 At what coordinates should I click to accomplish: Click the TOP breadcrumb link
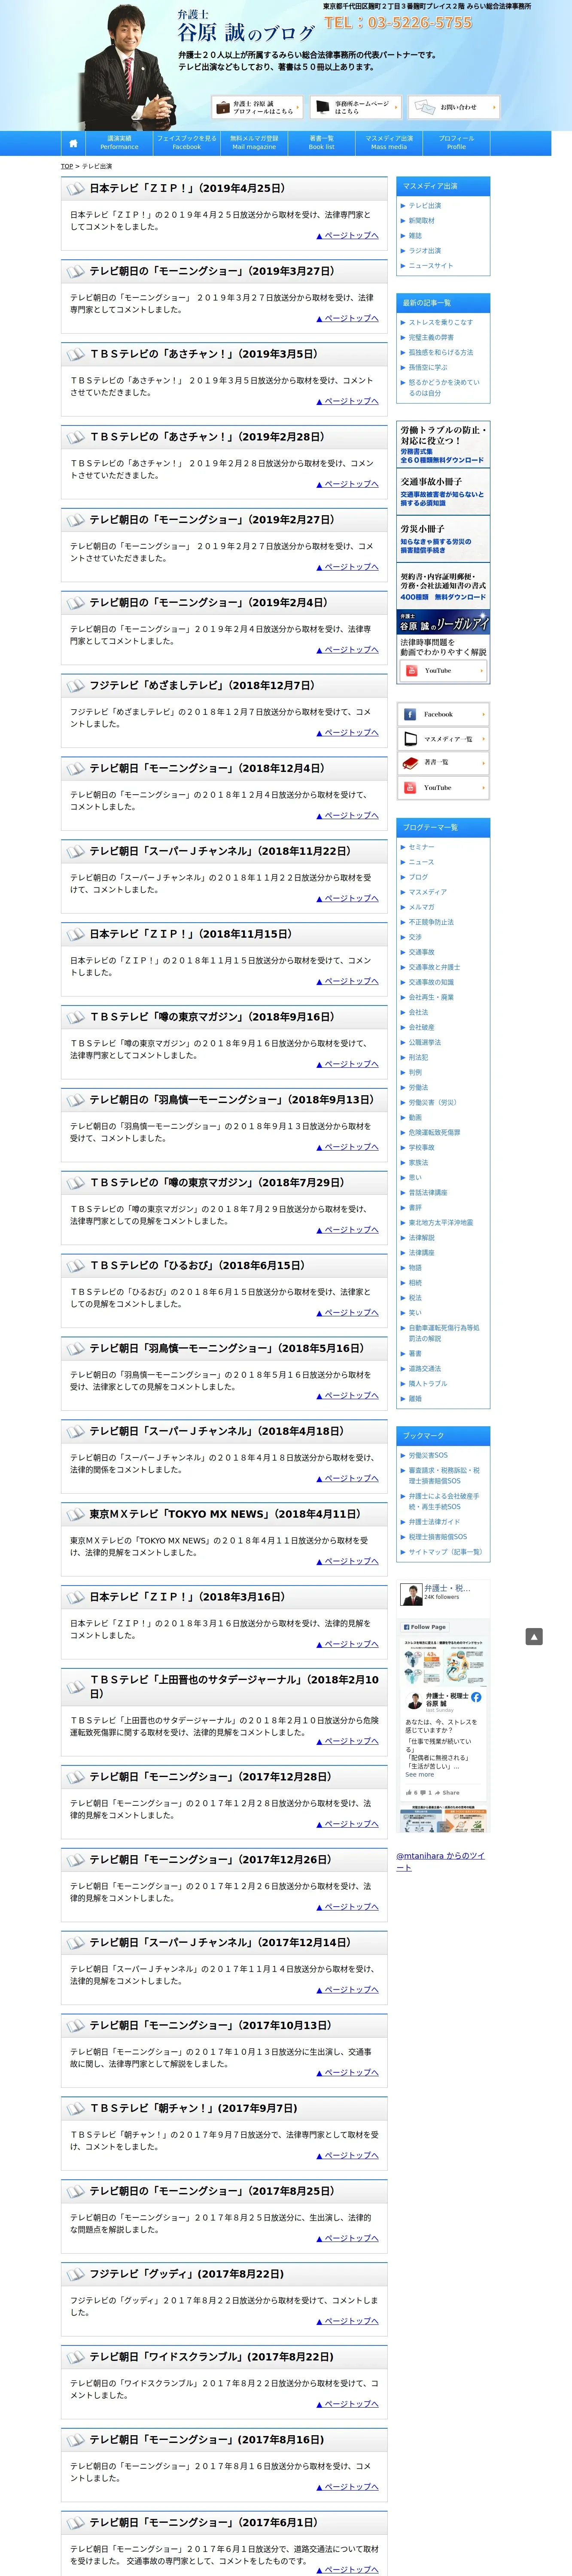point(67,166)
